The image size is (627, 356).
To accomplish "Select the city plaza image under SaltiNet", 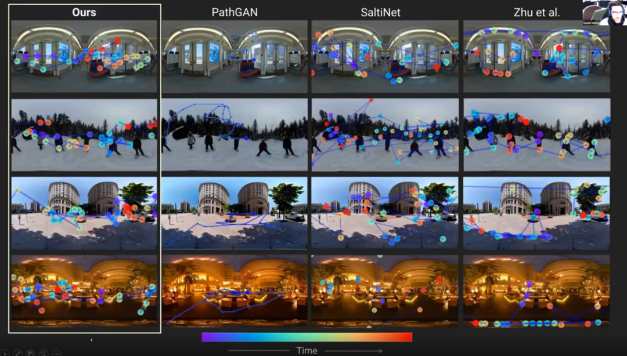I will [x=384, y=213].
